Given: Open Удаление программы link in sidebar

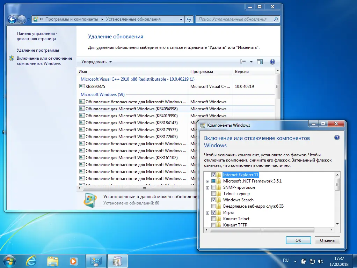Looking at the screenshot, I should (38, 50).
